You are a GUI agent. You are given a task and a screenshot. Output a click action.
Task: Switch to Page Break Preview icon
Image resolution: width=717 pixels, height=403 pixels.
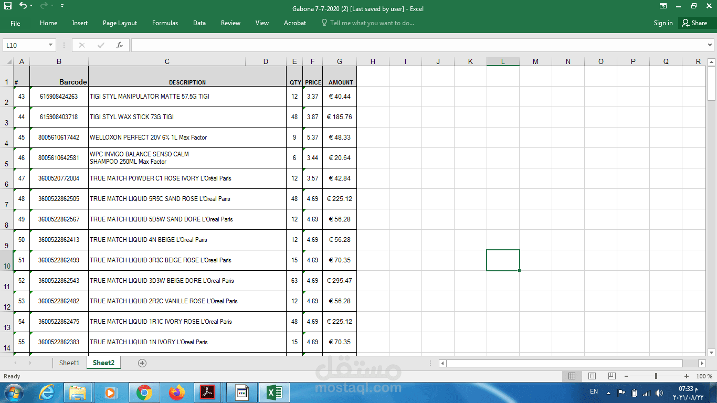point(611,376)
